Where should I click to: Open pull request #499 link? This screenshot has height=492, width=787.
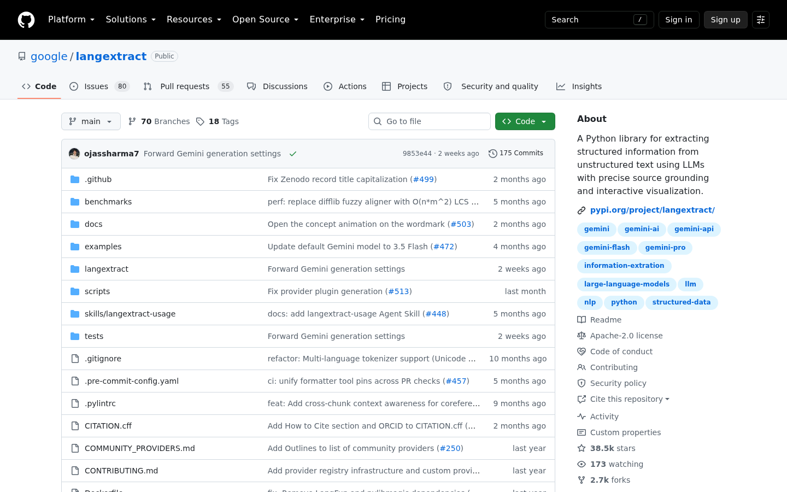(x=424, y=179)
